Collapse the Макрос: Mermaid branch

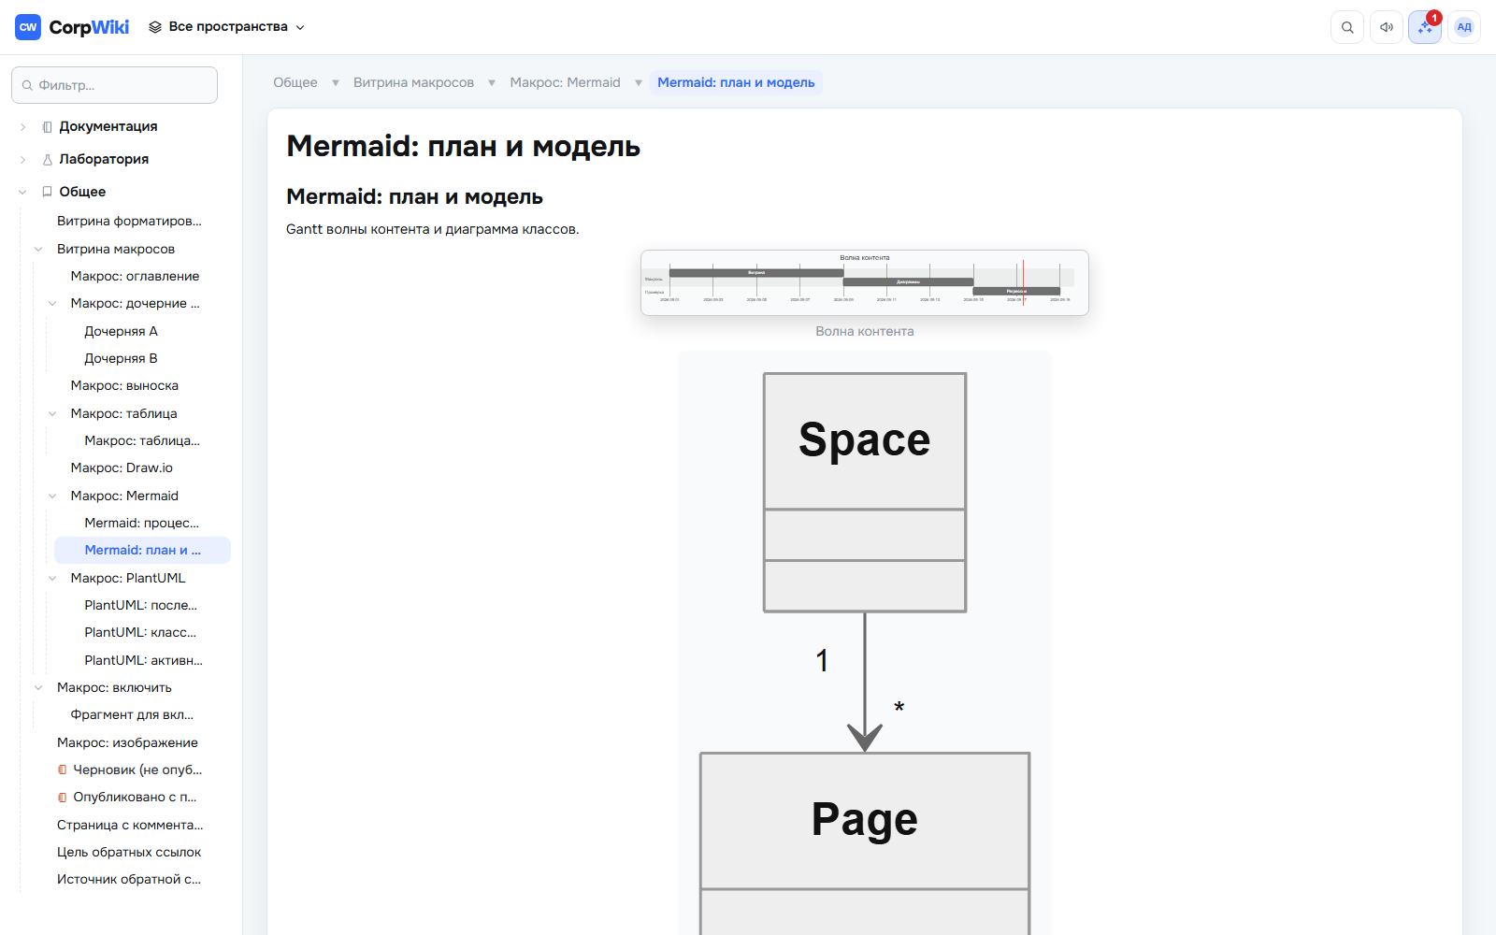tap(52, 496)
